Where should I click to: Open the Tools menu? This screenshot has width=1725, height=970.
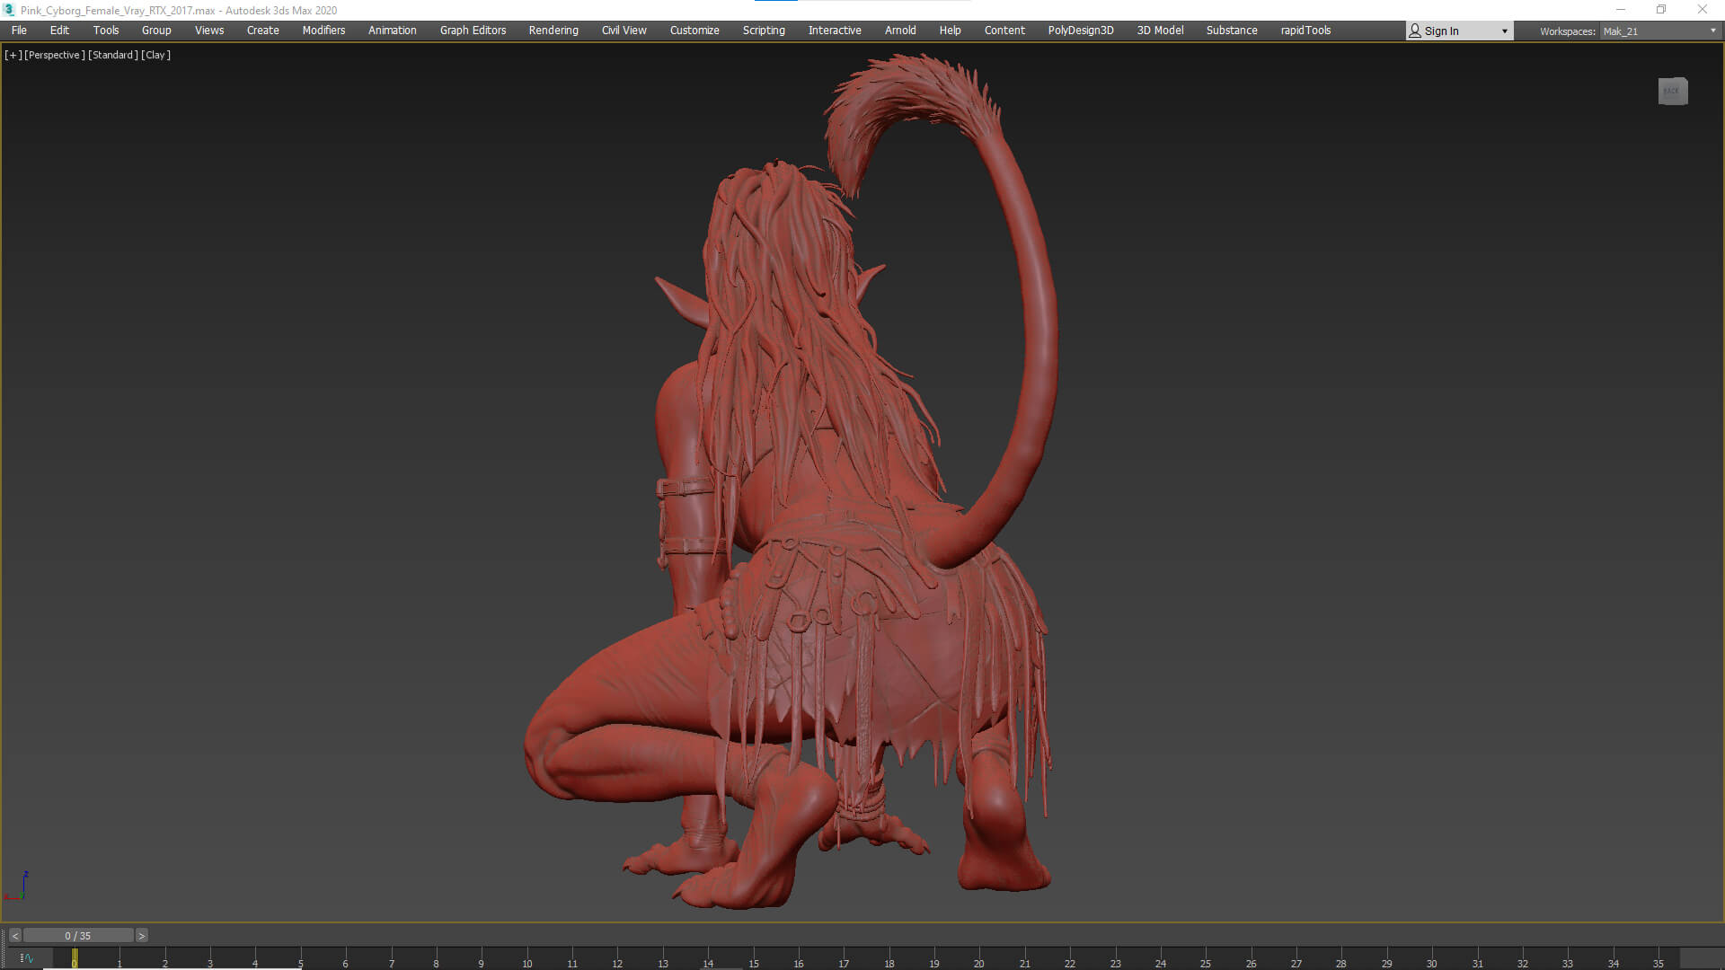click(106, 31)
